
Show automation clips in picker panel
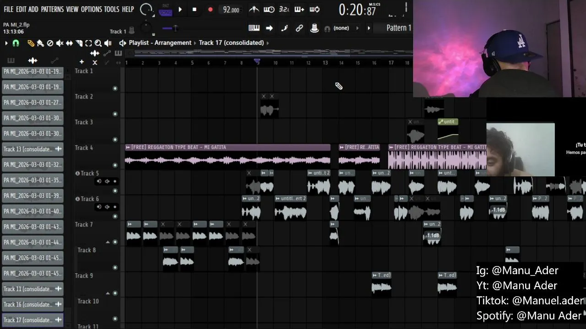point(54,60)
